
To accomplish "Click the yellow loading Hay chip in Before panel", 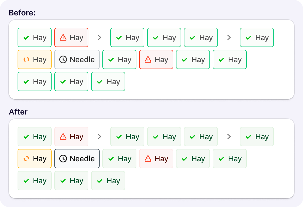I will point(35,59).
